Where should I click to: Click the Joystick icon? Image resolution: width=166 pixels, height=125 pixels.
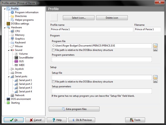(12, 69)
